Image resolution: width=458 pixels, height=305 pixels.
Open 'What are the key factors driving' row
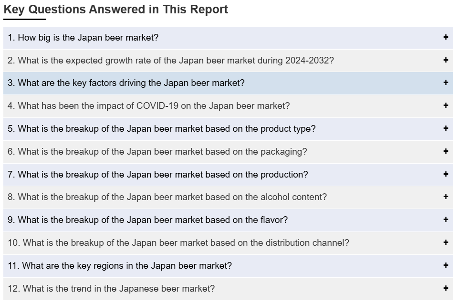pyautogui.click(x=228, y=83)
